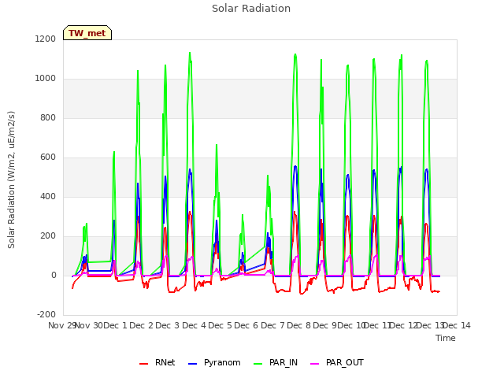This screenshot has height=378, width=504.
Task: Click the 1000 y-axis tick label
Action: pos(46,79)
